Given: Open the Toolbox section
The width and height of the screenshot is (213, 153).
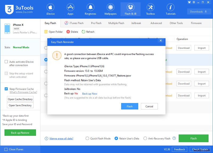Looking at the screenshot, I should pos(150,9).
